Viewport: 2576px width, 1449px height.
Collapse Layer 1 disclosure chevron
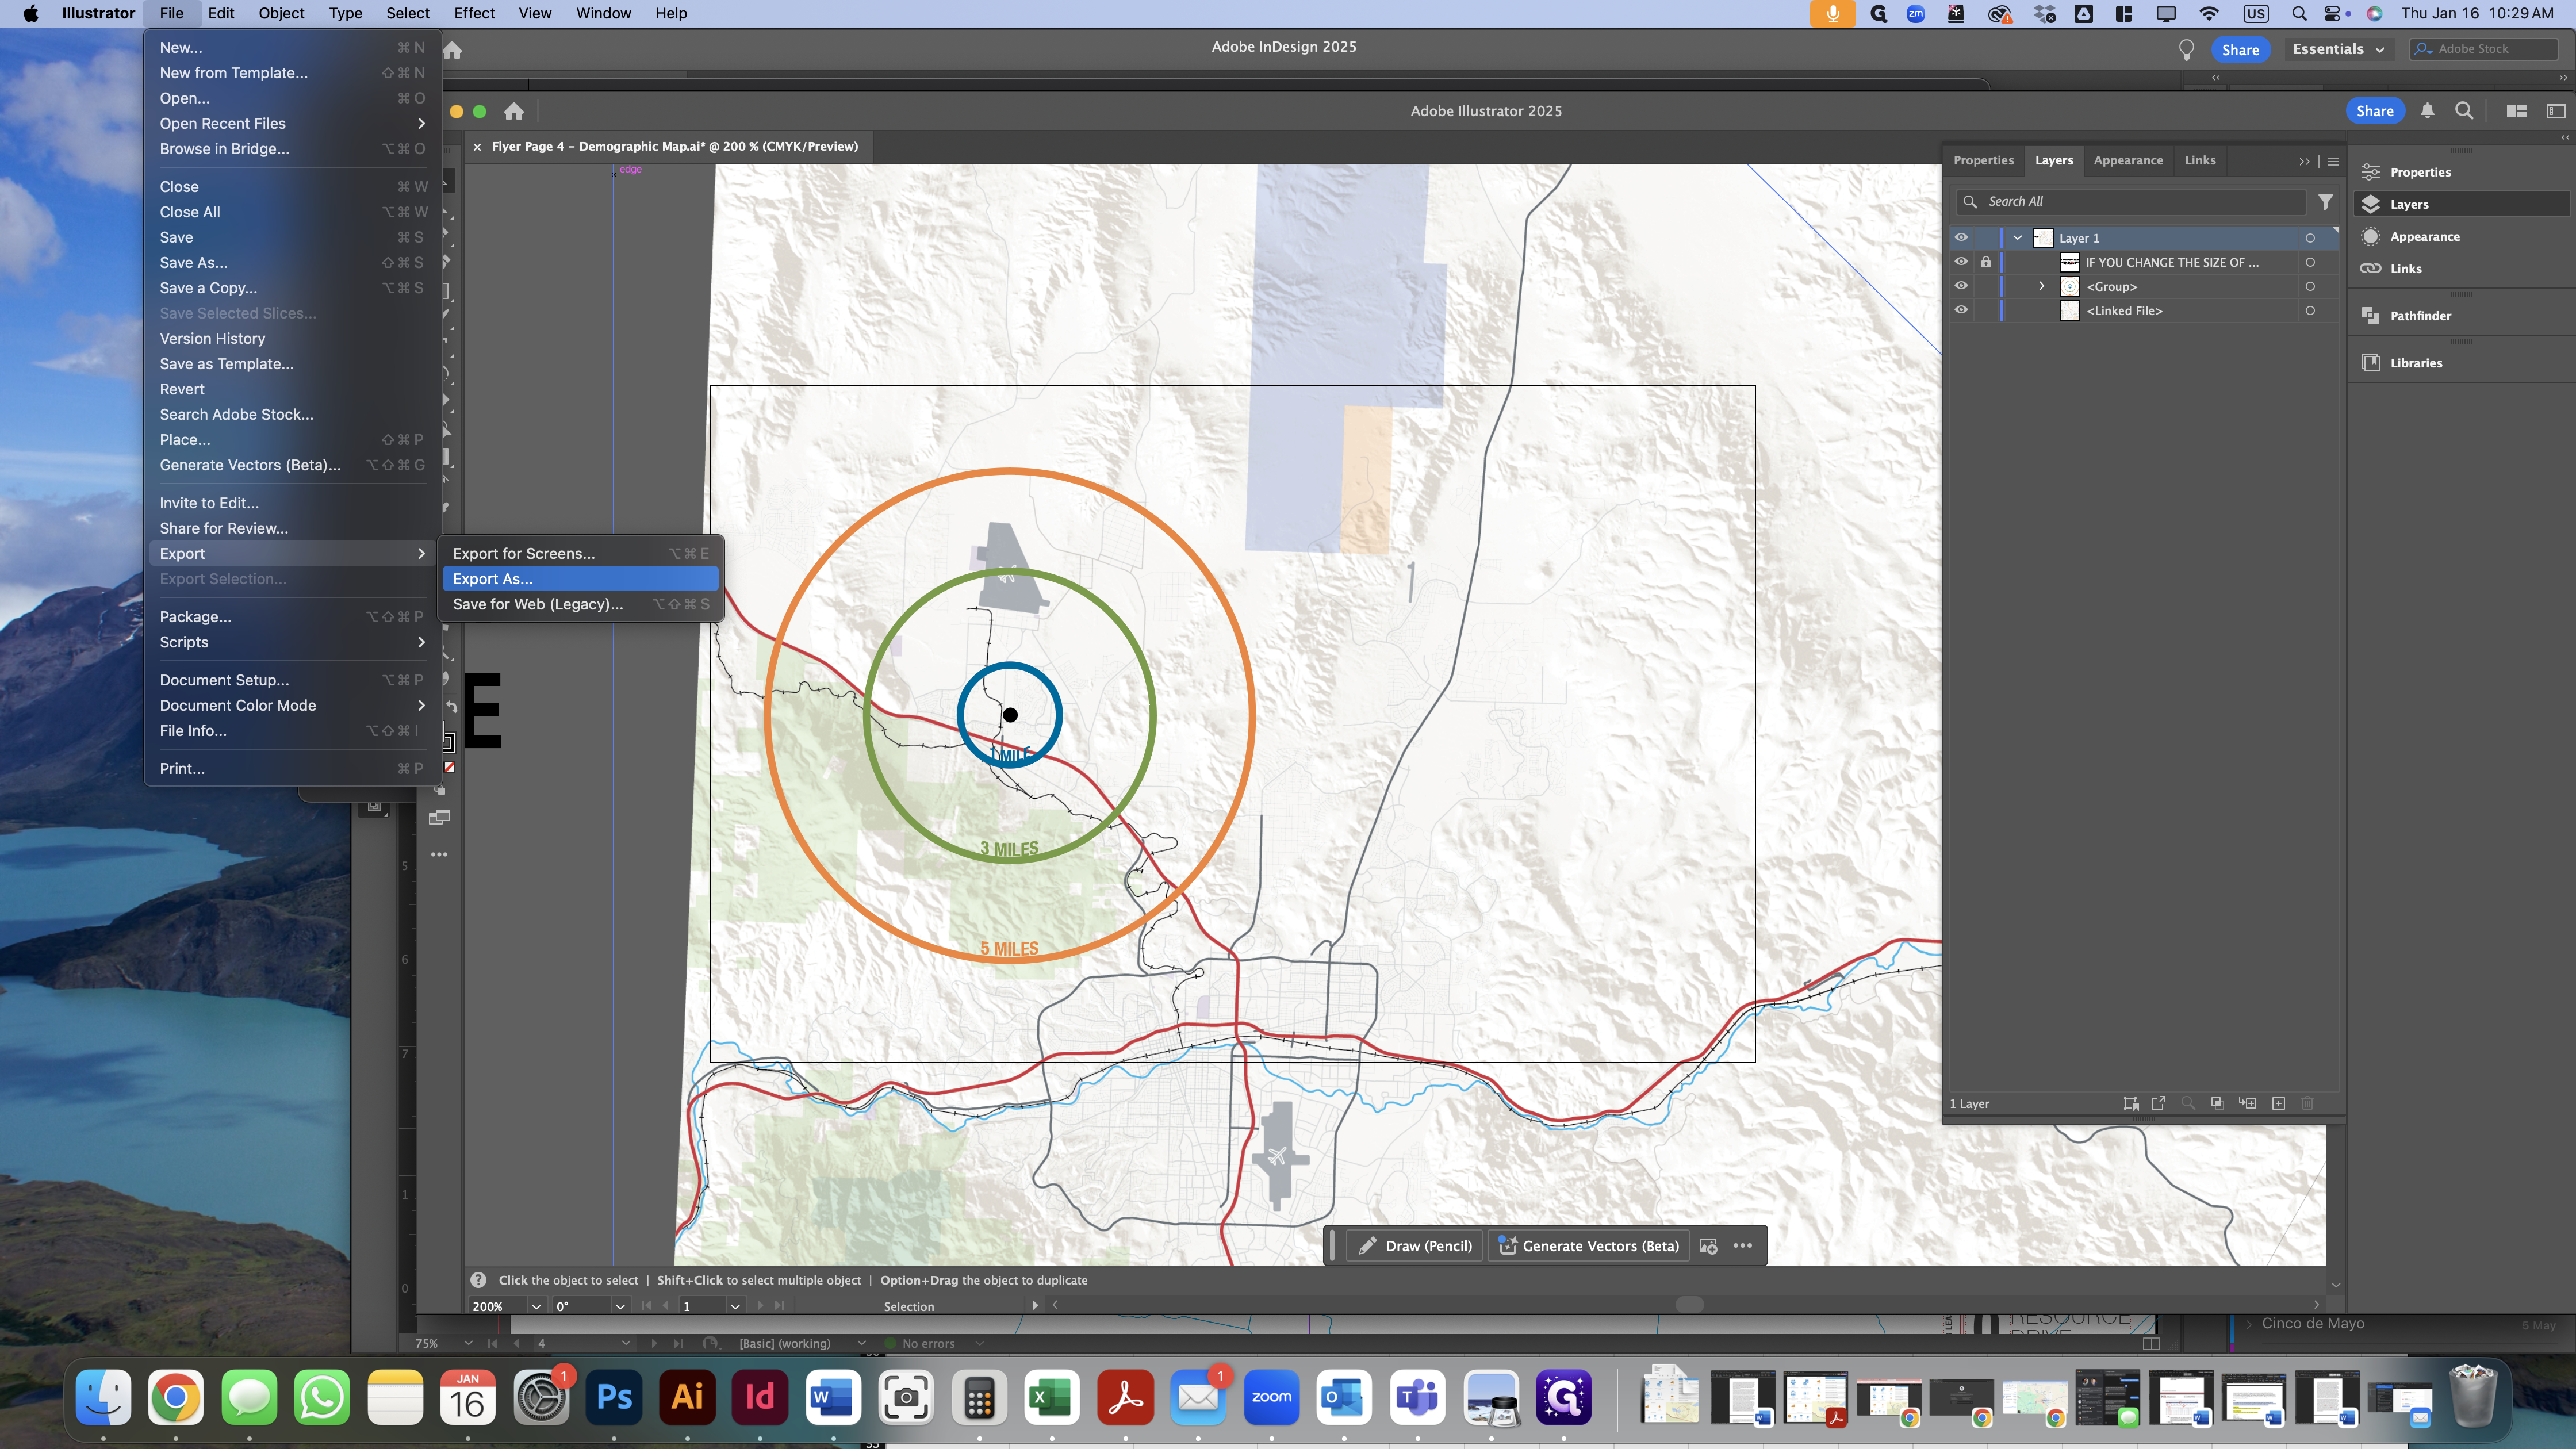tap(2018, 238)
